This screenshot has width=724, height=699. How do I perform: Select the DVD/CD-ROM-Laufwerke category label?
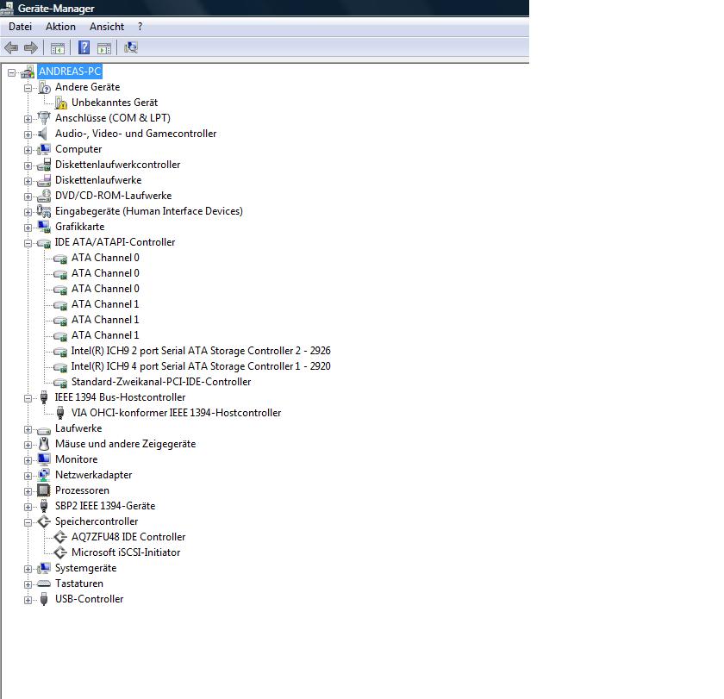pos(113,196)
